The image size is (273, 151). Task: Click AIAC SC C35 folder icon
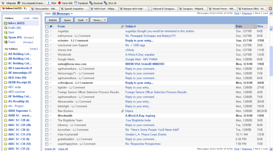pos(5,149)
